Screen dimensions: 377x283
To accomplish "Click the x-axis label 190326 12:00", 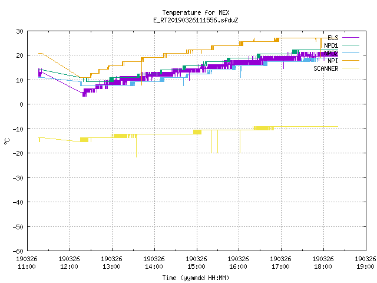I will (x=70, y=263).
